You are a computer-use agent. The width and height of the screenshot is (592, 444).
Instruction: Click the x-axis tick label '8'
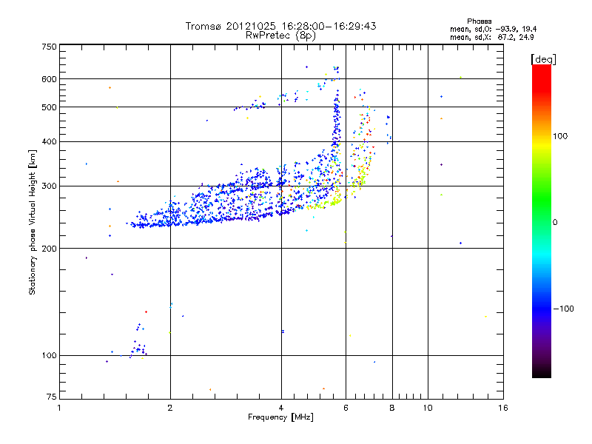392,408
